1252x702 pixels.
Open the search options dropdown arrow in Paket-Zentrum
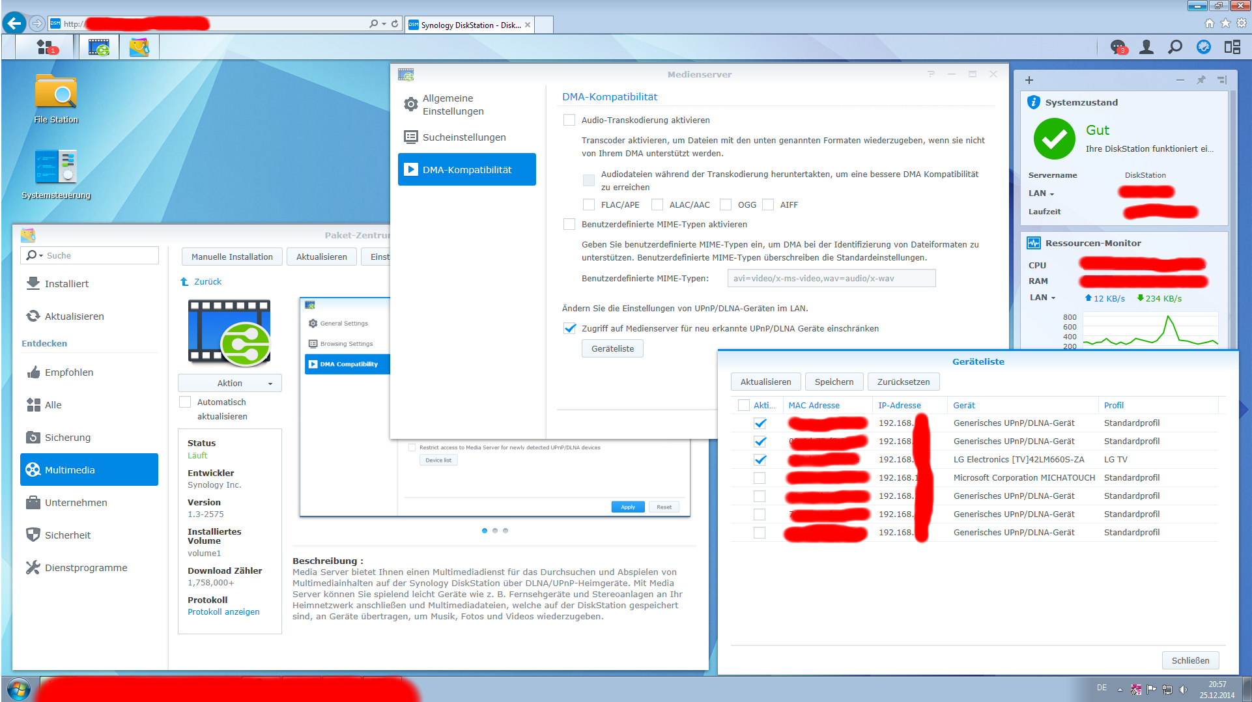tap(41, 256)
